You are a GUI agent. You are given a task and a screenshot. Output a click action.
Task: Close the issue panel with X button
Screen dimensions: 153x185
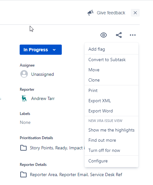pos(135,13)
